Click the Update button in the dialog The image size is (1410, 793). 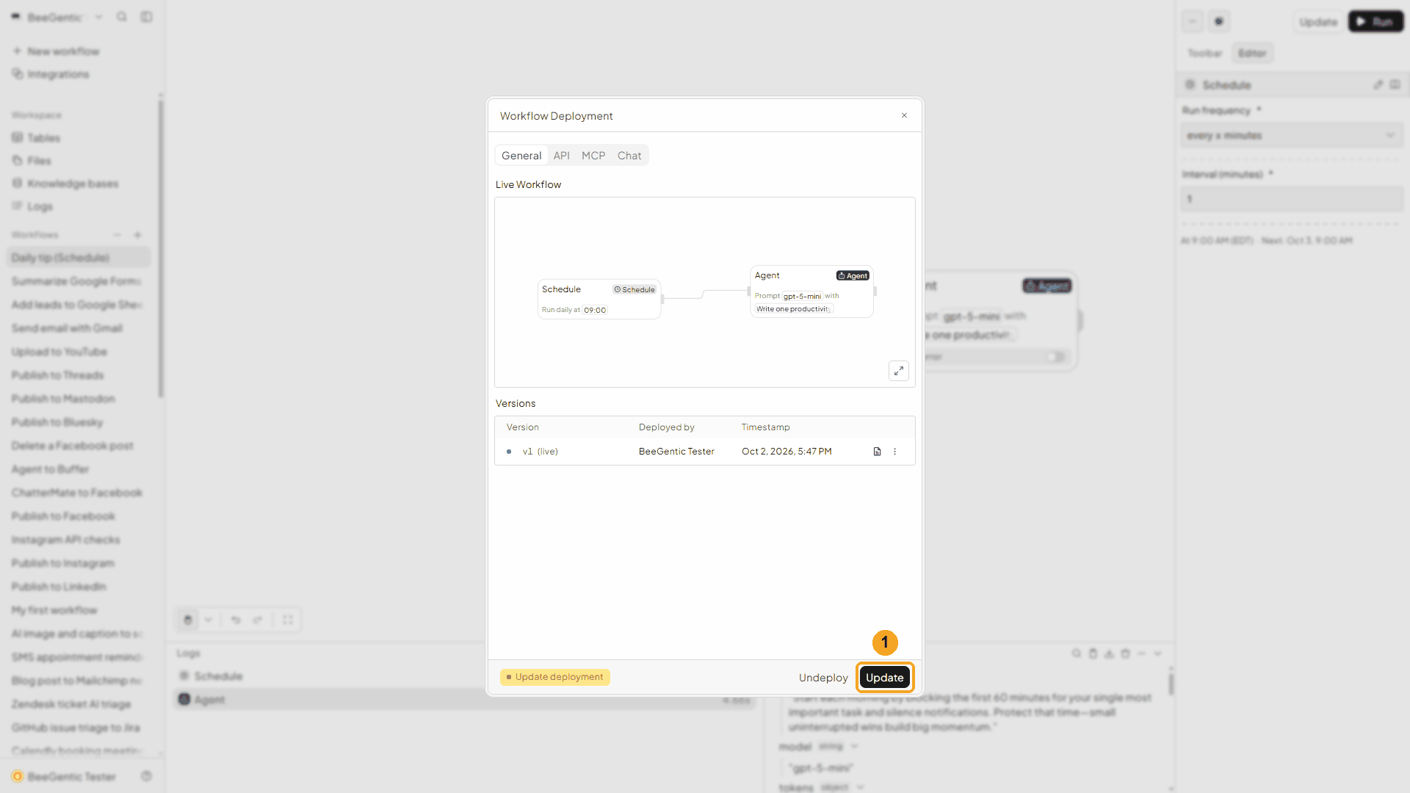coord(884,678)
